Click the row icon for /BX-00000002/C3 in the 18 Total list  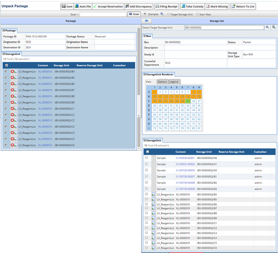coord(153,233)
